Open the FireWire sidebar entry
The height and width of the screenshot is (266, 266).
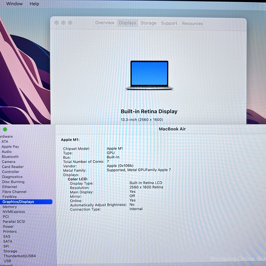[x=10, y=197]
